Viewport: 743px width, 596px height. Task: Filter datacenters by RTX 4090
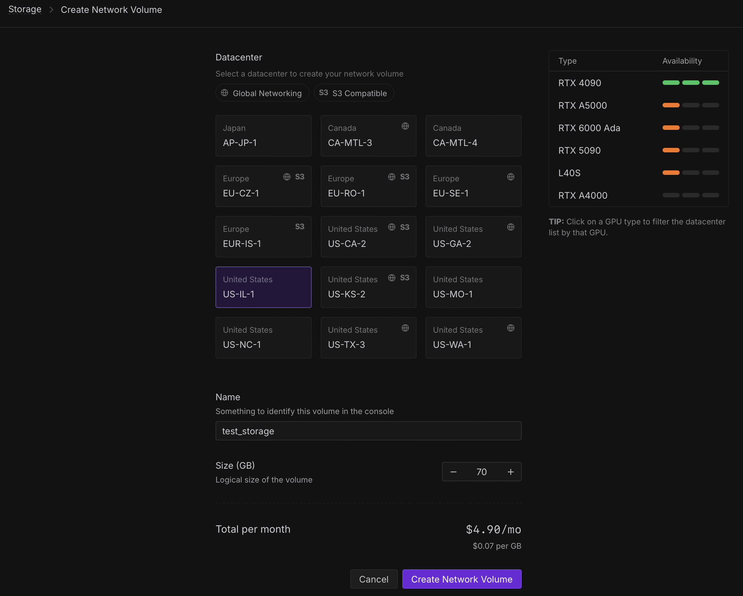pyautogui.click(x=580, y=83)
